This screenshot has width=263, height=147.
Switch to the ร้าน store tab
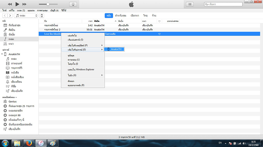click(x=154, y=15)
